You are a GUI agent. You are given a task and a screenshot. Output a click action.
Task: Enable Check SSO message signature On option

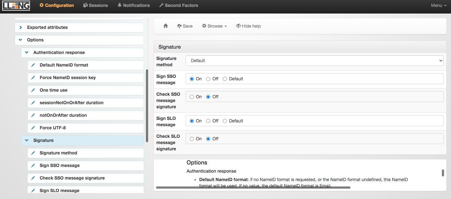click(192, 97)
